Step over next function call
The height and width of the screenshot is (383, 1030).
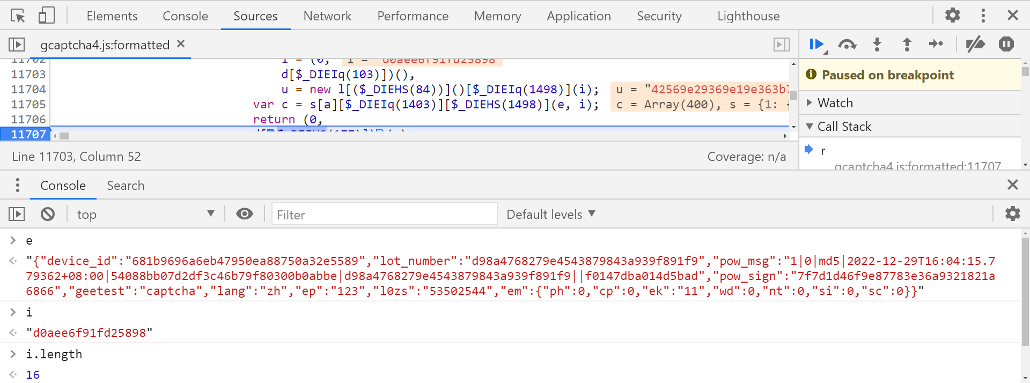[x=847, y=44]
